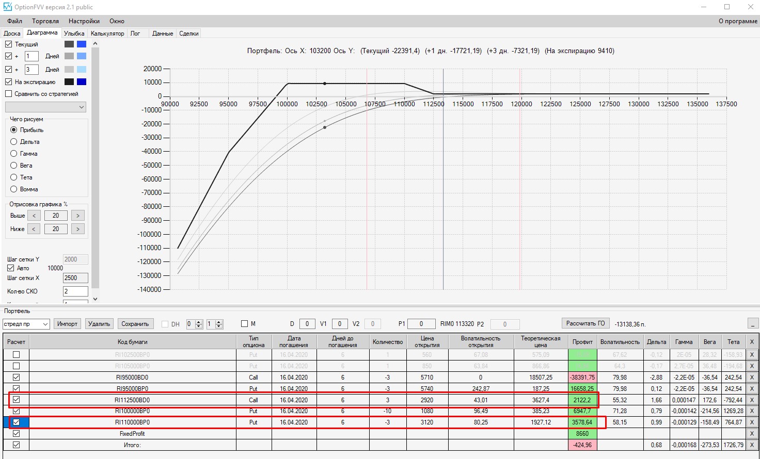This screenshot has width=760, height=459.
Task: Toggle the Авто grid step checkbox
Action: (x=10, y=268)
